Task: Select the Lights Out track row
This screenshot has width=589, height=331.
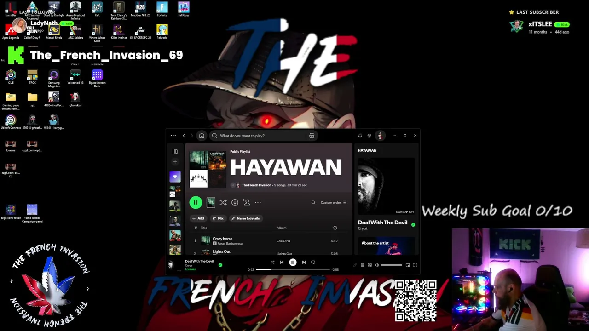Action: pos(268,252)
